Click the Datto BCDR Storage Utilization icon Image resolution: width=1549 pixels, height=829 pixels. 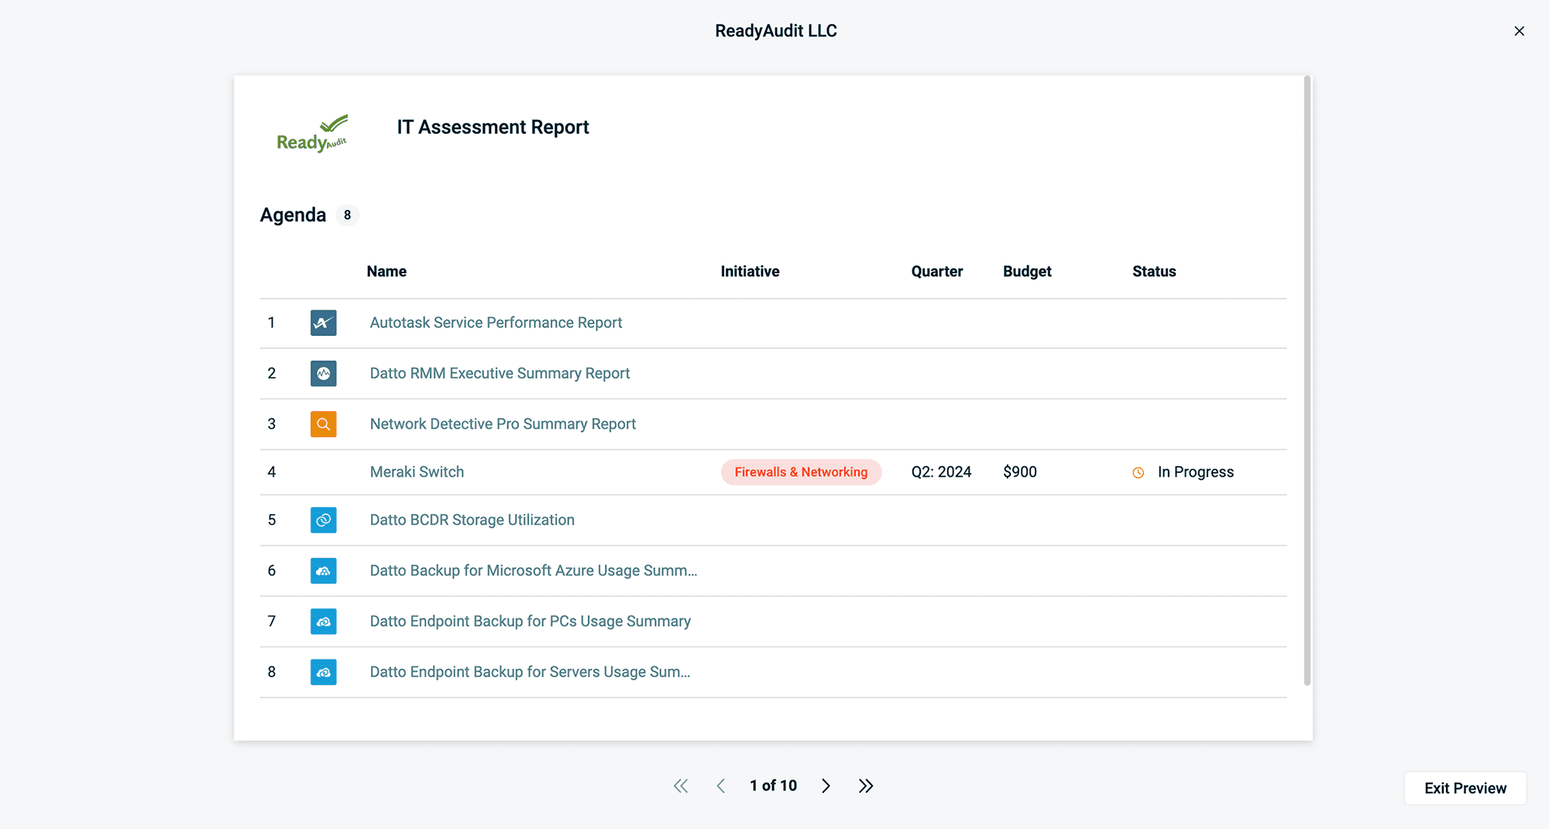point(323,519)
